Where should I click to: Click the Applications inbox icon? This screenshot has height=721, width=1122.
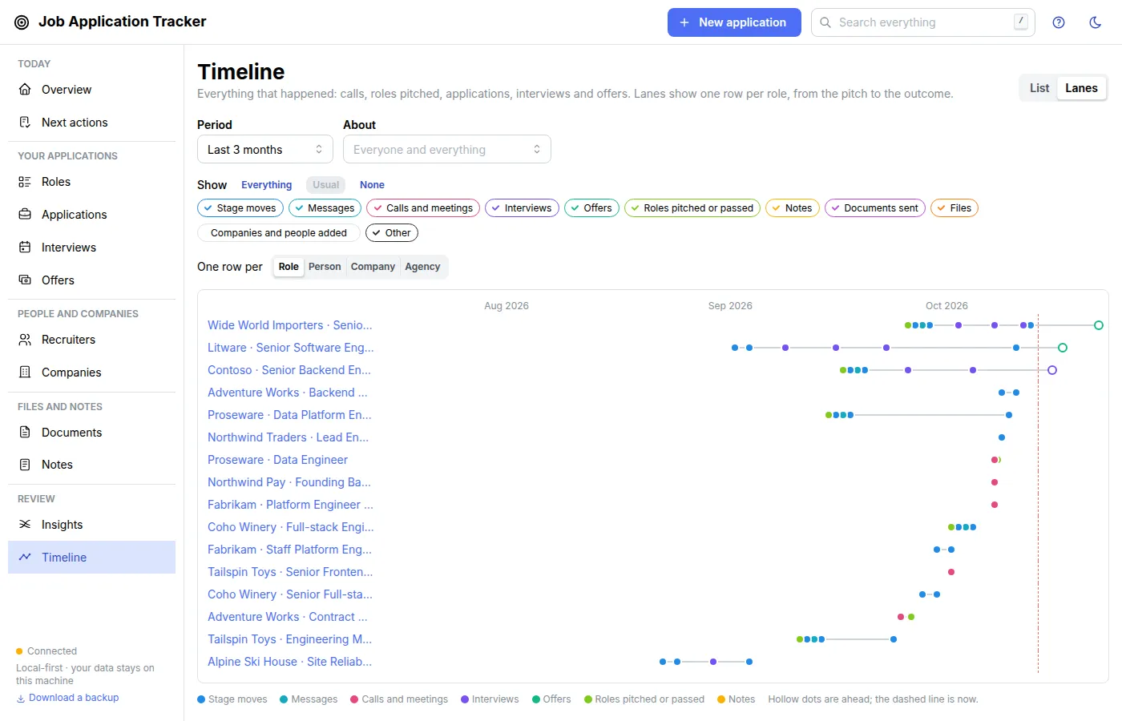(25, 215)
